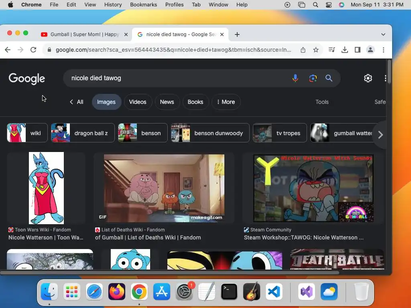Click the wiki suggestion chip
The height and width of the screenshot is (308, 411).
[x=27, y=133]
